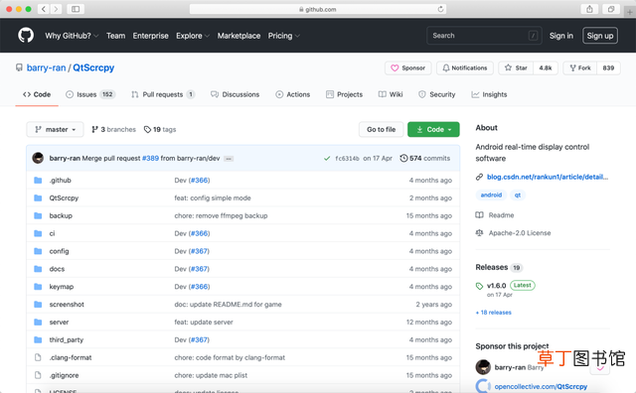Show Safari tab overview button
The height and width of the screenshot is (393, 636).
[x=611, y=9]
